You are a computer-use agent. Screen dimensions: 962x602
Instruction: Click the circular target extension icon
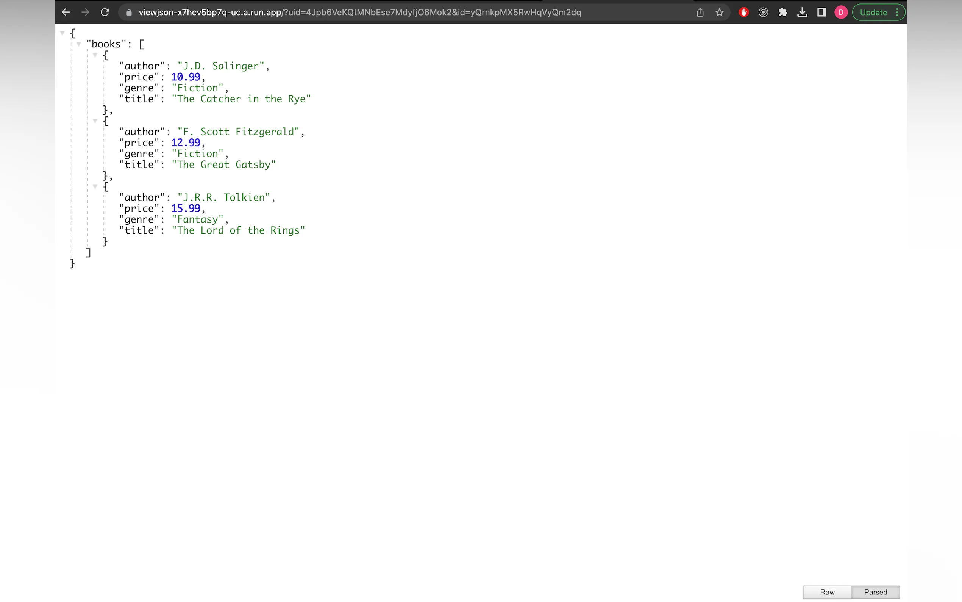(x=763, y=13)
